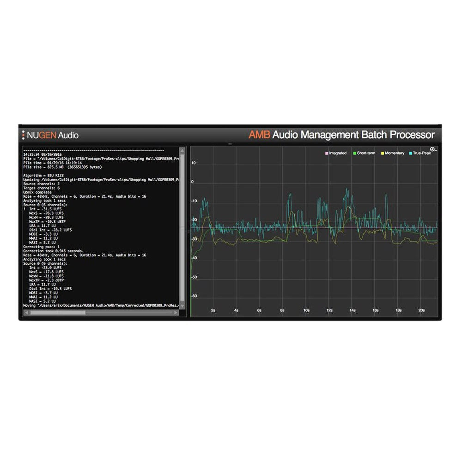The height and width of the screenshot is (462, 462).
Task: Select the 'MaxTP = -10.8 dBTP' line
Action: tap(48, 222)
